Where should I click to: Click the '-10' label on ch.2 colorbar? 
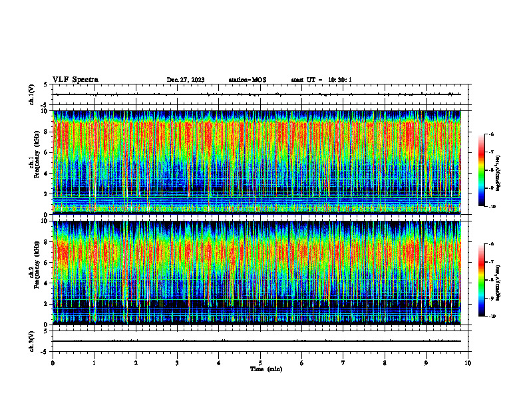(492, 317)
